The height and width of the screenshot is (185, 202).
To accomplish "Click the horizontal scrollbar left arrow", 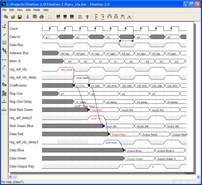I will 11,177.
